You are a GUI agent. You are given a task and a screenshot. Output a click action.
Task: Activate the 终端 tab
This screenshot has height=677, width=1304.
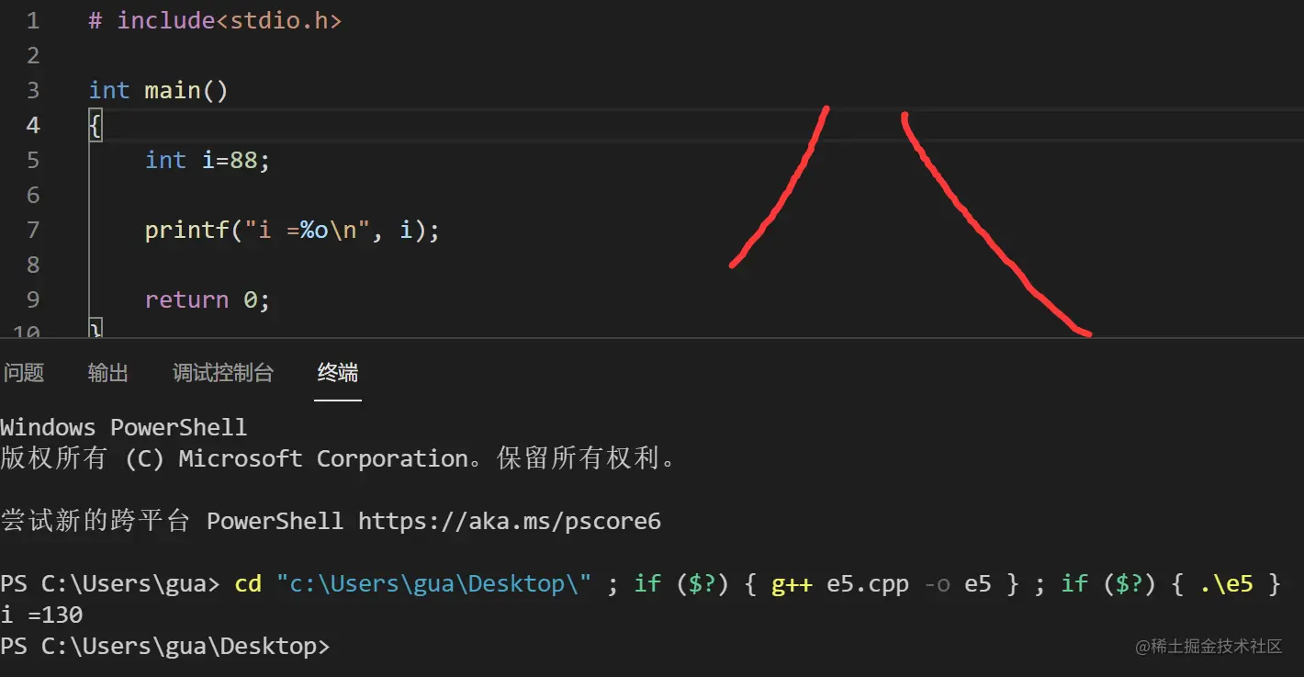pyautogui.click(x=338, y=373)
